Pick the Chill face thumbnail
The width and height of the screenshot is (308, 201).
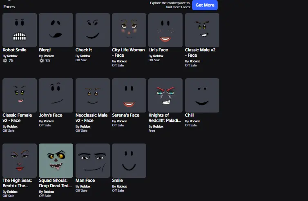click(202, 95)
